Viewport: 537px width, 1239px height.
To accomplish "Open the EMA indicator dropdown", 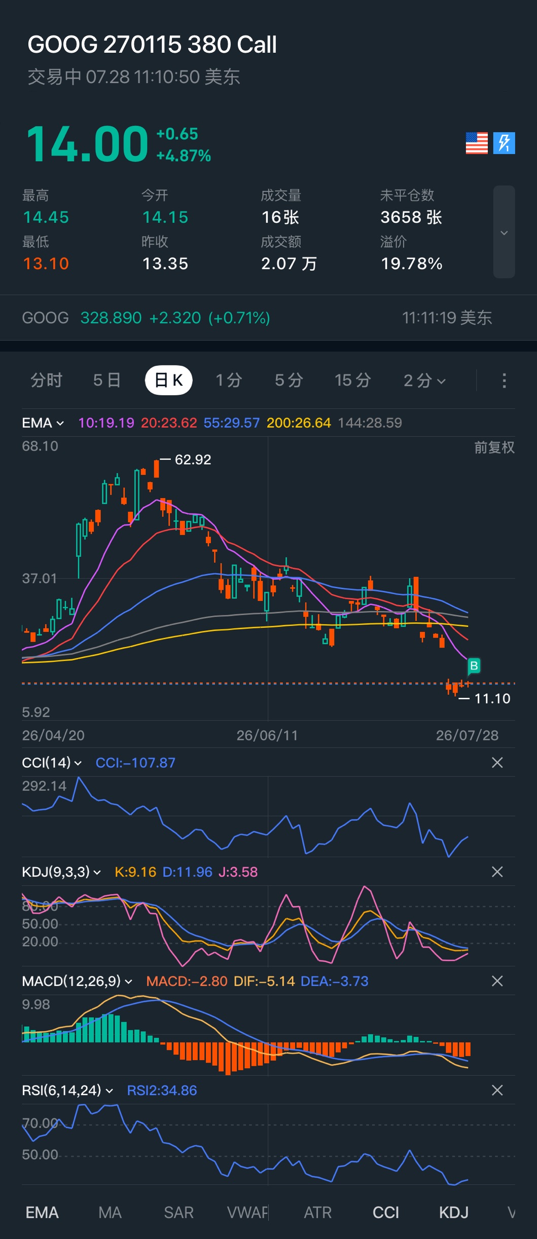I will click(x=43, y=423).
